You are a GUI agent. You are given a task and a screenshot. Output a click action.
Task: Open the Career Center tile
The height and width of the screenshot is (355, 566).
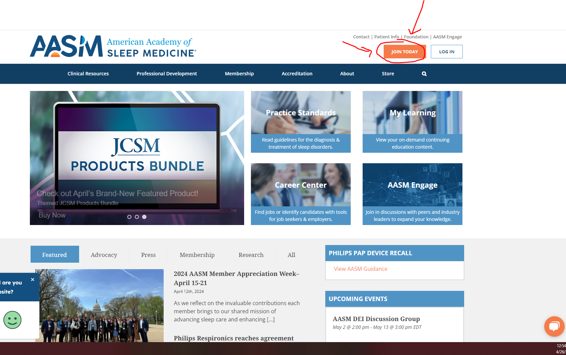click(x=300, y=194)
